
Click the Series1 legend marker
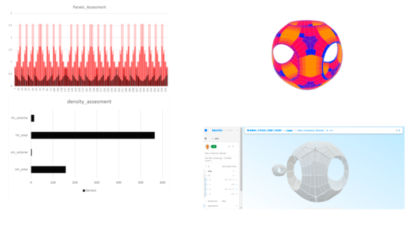coord(84,189)
